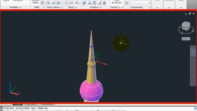This screenshot has width=197, height=111.
Task: Click the UCS coordinate system icon
Action: click(x=127, y=3)
